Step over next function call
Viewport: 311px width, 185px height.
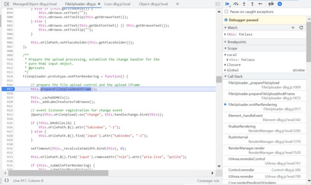[x=235, y=4]
